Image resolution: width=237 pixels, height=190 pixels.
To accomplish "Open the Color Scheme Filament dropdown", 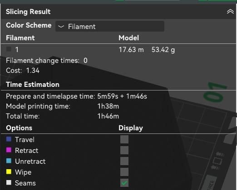I will pyautogui.click(x=110, y=26).
